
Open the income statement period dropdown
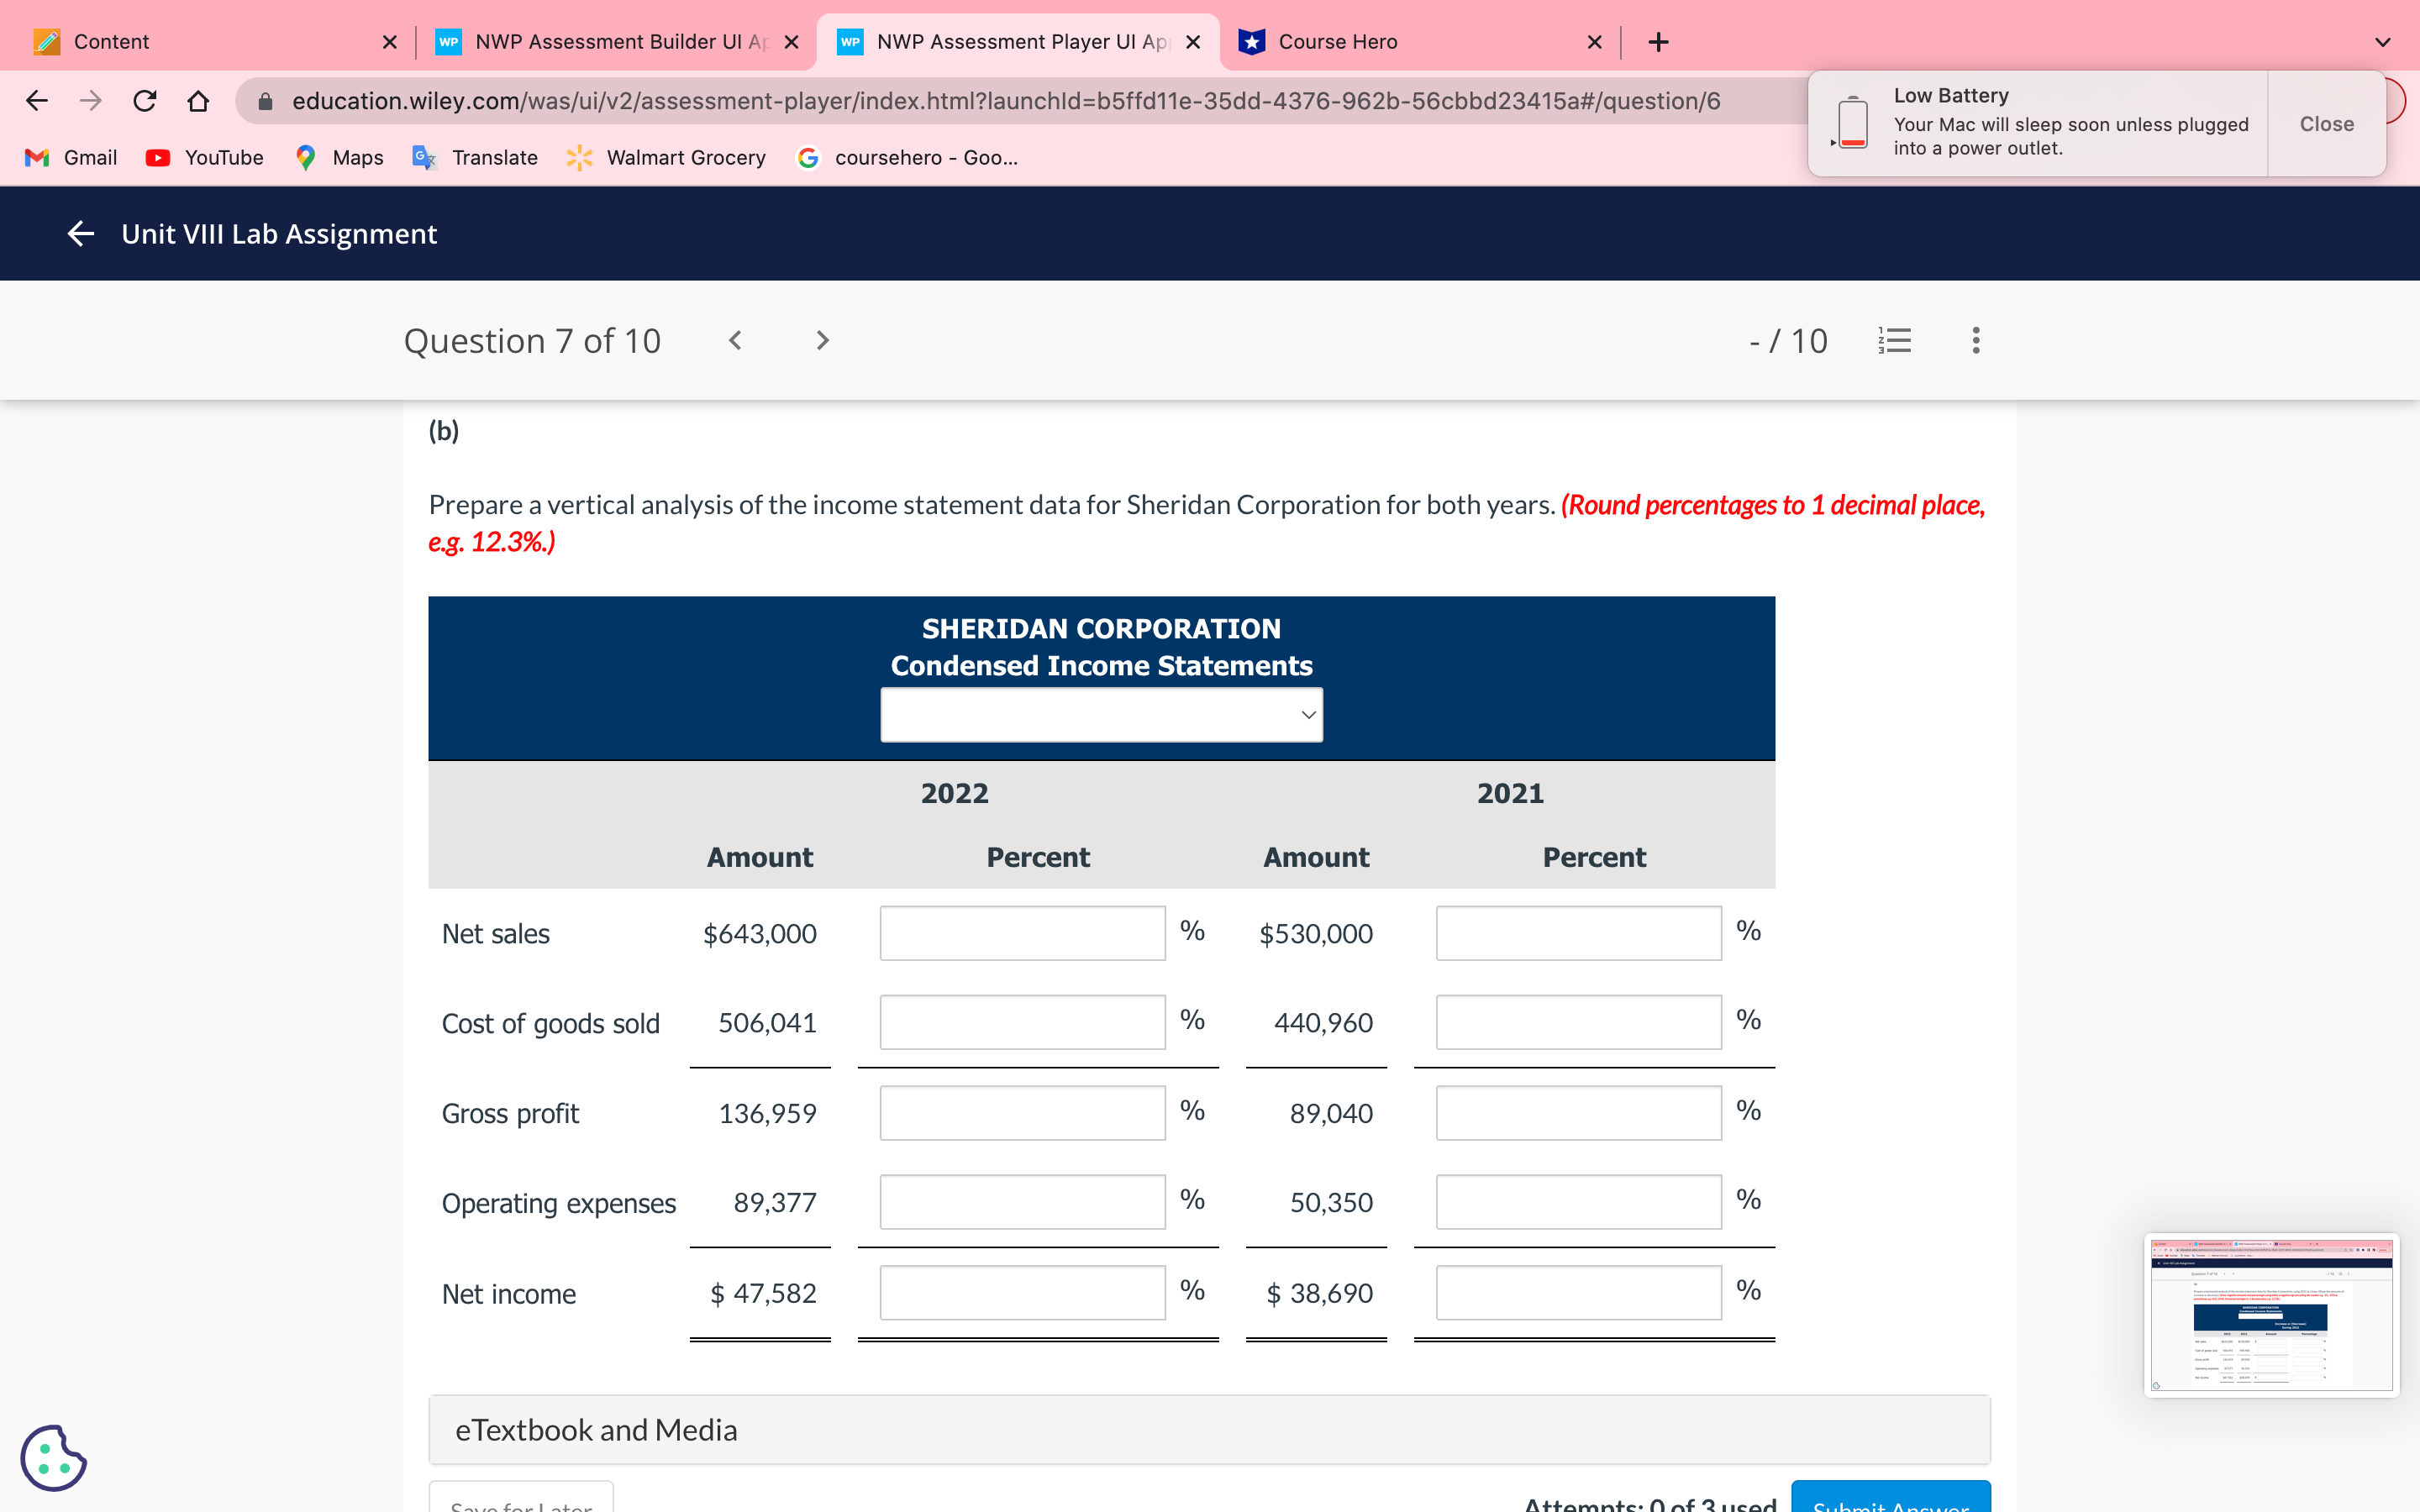coord(1100,714)
